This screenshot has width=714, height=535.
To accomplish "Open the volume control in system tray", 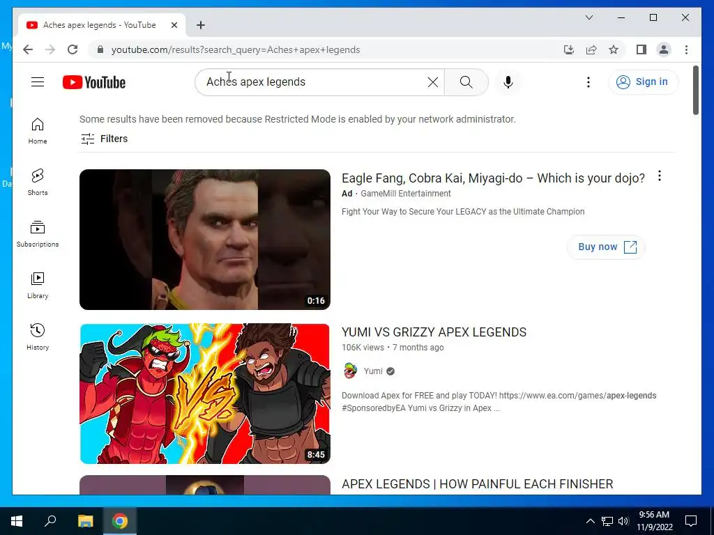I will coord(623,521).
